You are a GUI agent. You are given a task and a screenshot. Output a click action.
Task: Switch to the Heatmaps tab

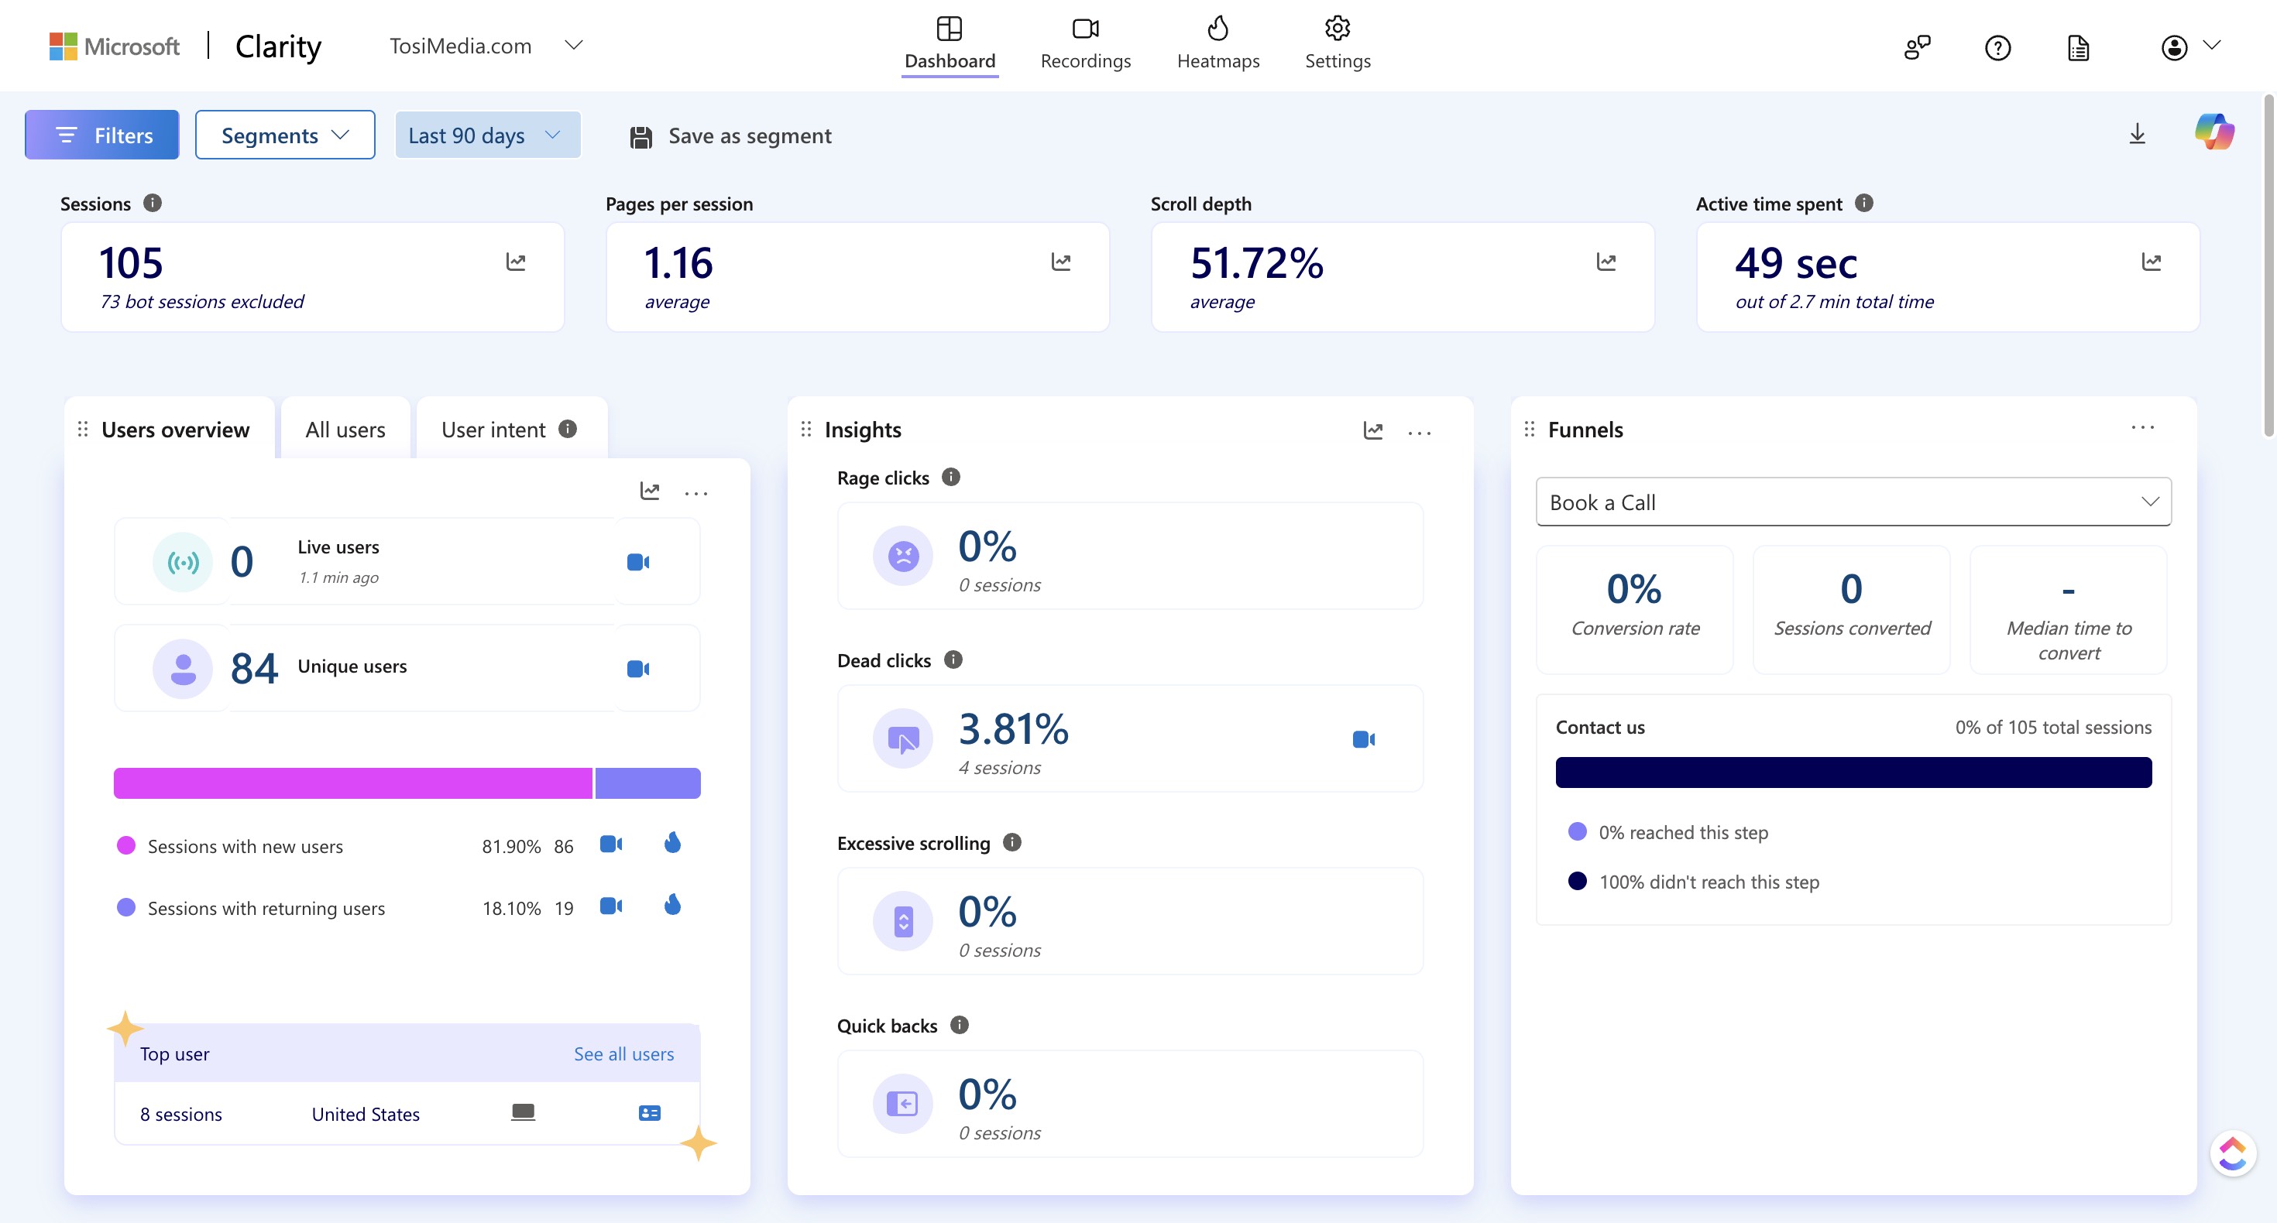point(1217,43)
